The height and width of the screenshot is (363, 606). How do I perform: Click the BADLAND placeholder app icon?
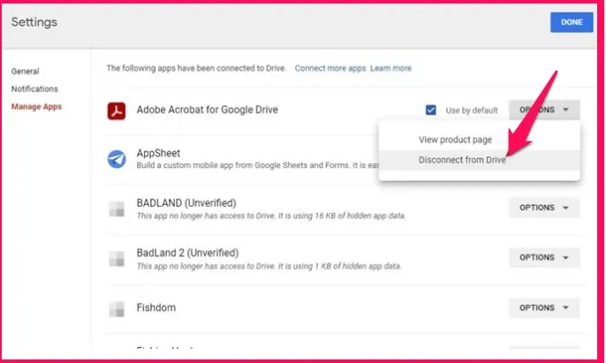click(117, 208)
